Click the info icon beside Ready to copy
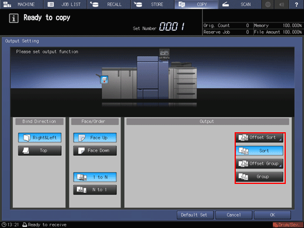Screen dimensions: 304x228 [14, 18]
